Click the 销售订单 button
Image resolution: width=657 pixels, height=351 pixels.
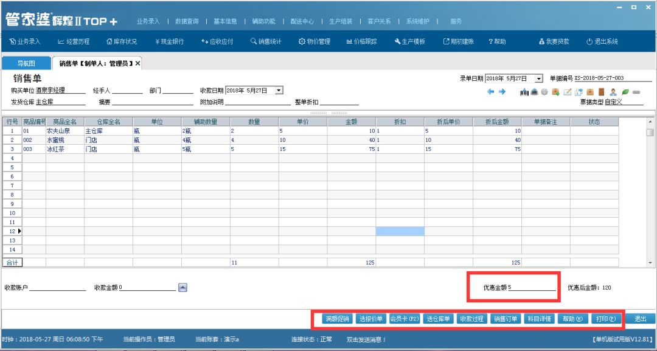(506, 318)
